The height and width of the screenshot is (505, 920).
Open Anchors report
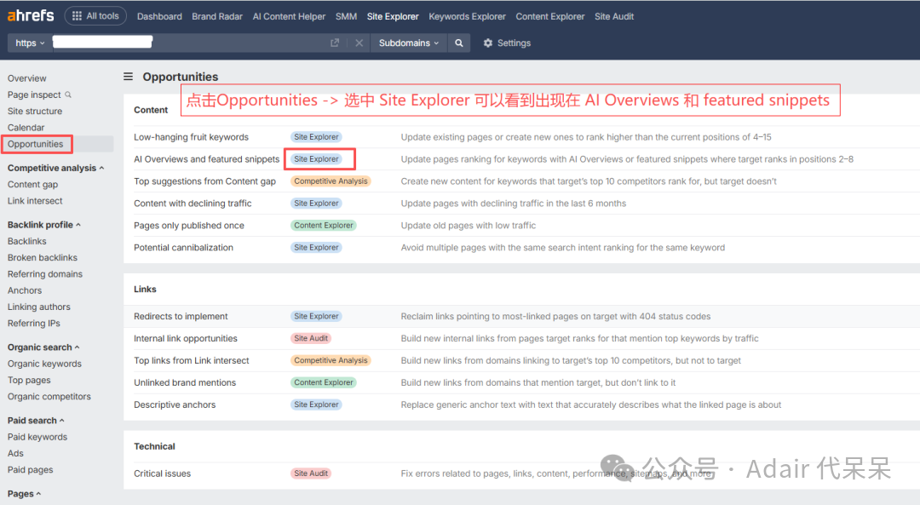(25, 290)
